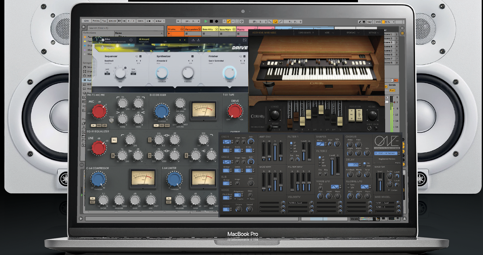Image resolution: width=483 pixels, height=255 pixels.
Task: Click the TRIM switch on PRE-72 MIC PRE
Action: click(x=111, y=120)
